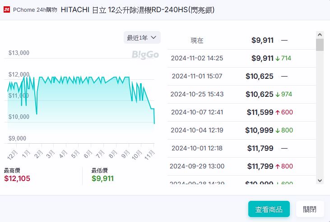Select the 2024-11-02 14:25 price entry
The image size is (330, 222).
[197, 58]
